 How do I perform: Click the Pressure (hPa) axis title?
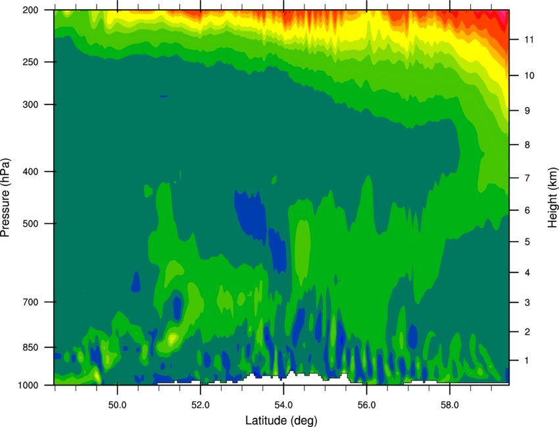[5, 198]
